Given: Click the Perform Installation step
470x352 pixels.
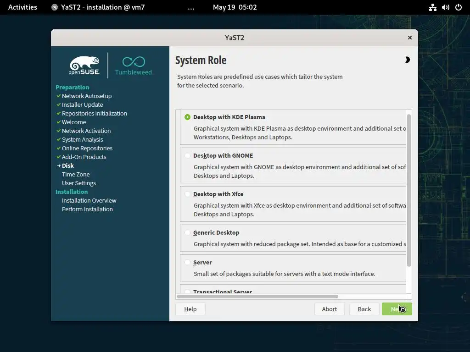Looking at the screenshot, I should click(x=87, y=209).
